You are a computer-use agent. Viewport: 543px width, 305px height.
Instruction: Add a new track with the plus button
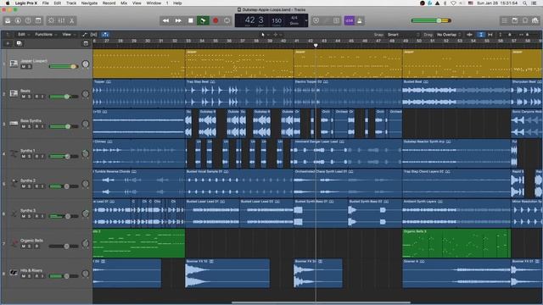[8, 43]
